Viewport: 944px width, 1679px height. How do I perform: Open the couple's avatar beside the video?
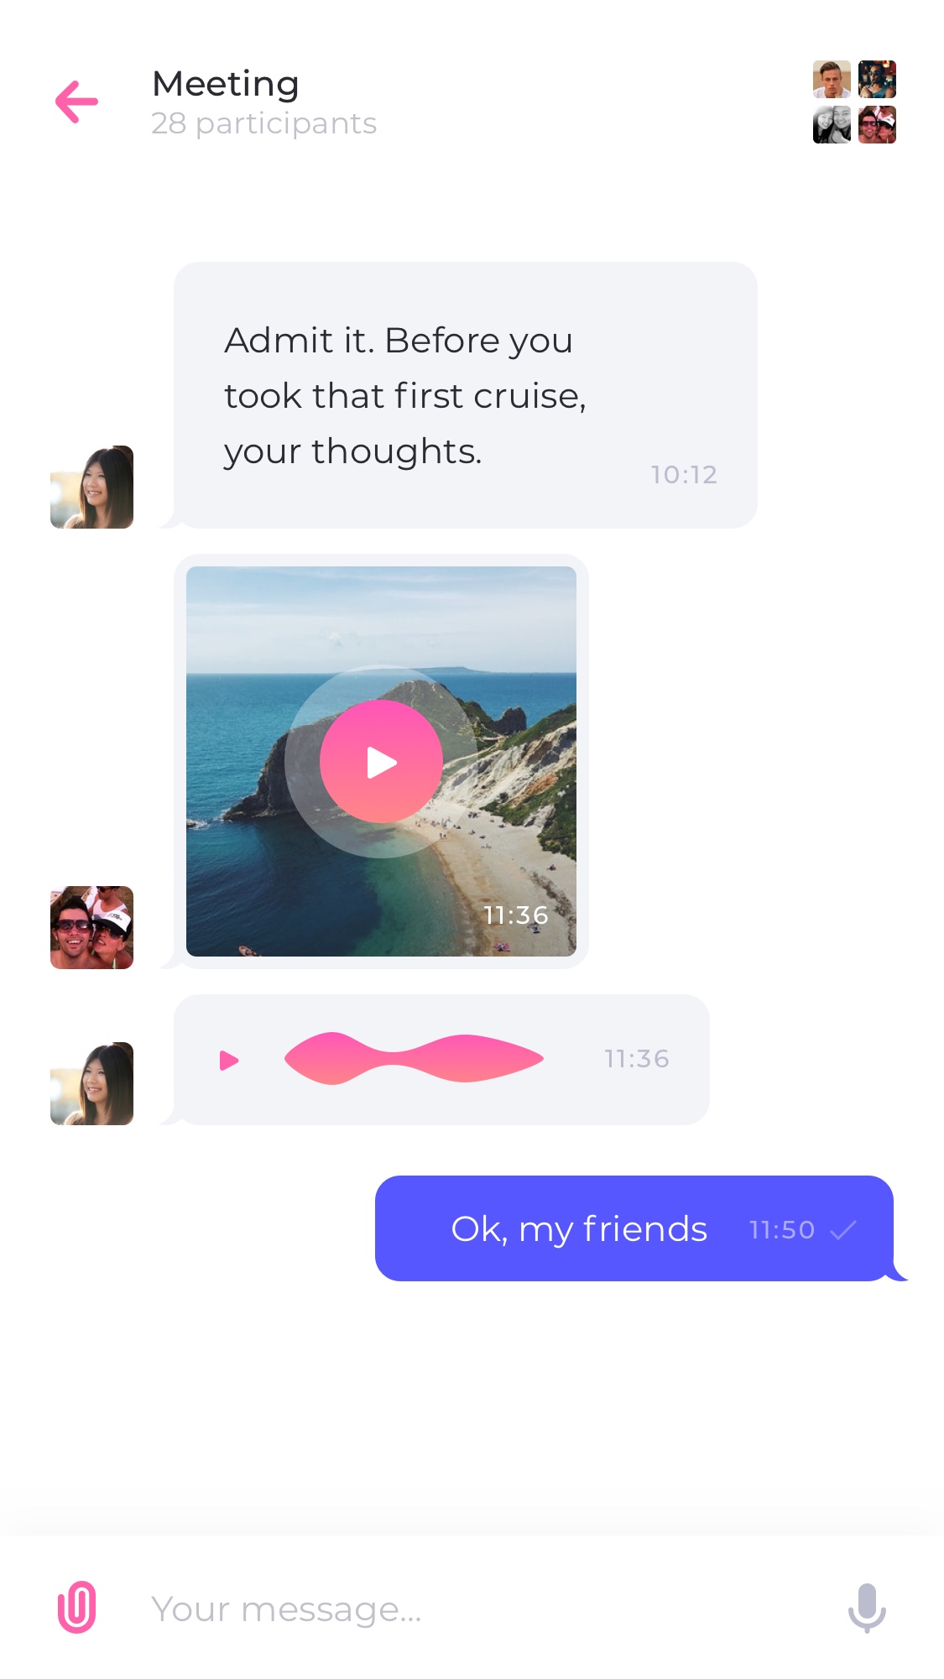pyautogui.click(x=91, y=927)
